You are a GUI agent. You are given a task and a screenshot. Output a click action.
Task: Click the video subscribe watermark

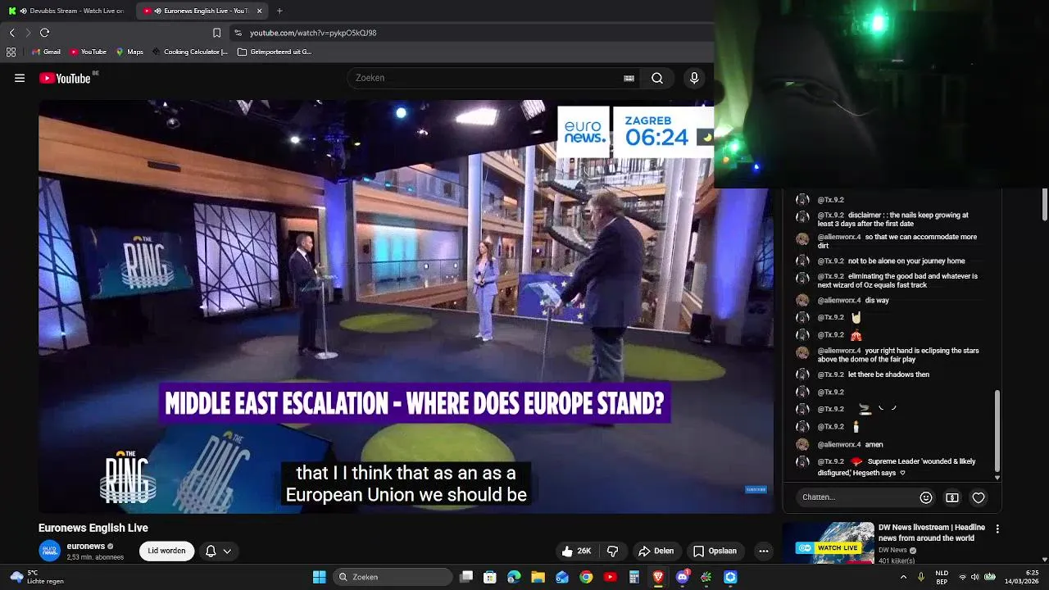point(756,490)
